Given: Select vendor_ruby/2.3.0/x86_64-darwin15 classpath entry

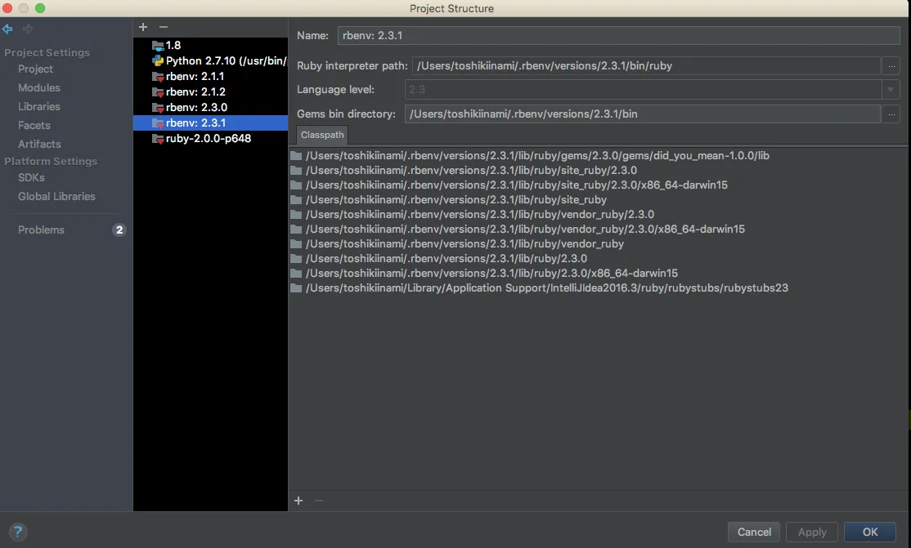Looking at the screenshot, I should pos(525,229).
